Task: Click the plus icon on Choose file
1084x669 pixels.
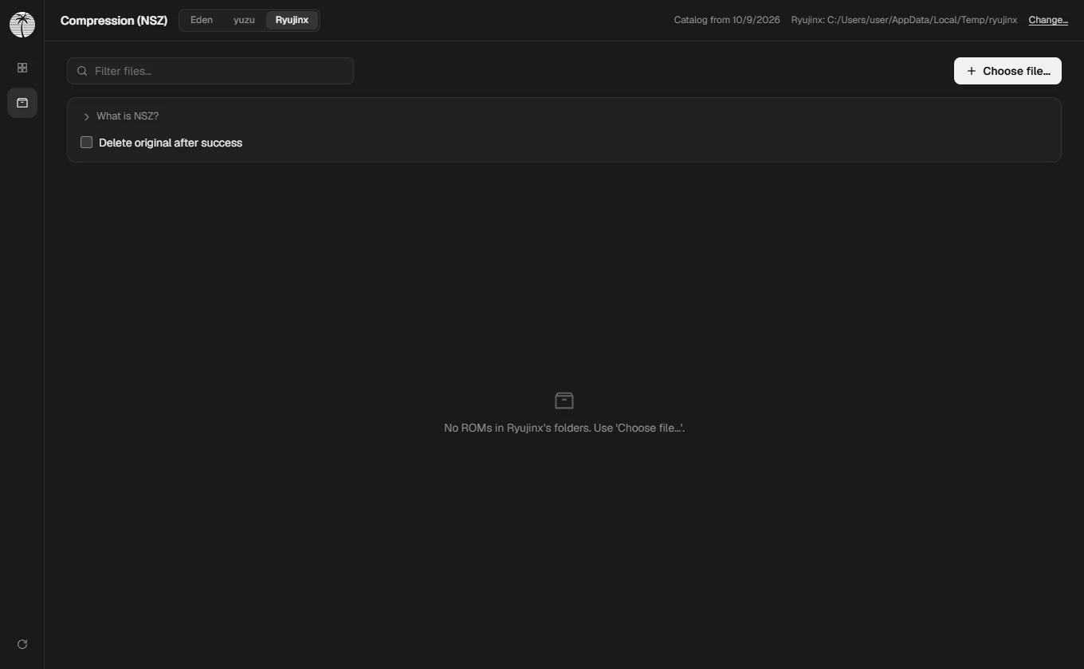Action: [971, 71]
